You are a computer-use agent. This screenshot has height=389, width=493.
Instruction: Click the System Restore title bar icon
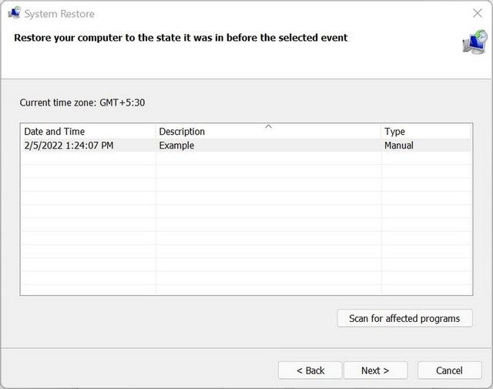coord(14,13)
